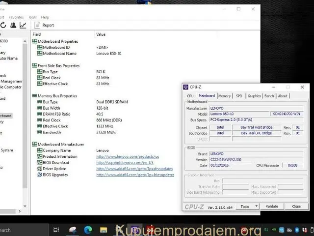Open Microsoft Edge from the taskbar
314x236 pixels.
pos(88,230)
